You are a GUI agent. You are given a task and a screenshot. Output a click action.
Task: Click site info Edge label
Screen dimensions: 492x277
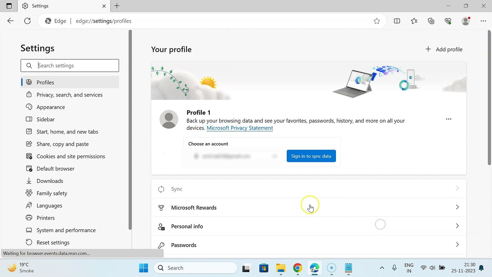pyautogui.click(x=56, y=21)
